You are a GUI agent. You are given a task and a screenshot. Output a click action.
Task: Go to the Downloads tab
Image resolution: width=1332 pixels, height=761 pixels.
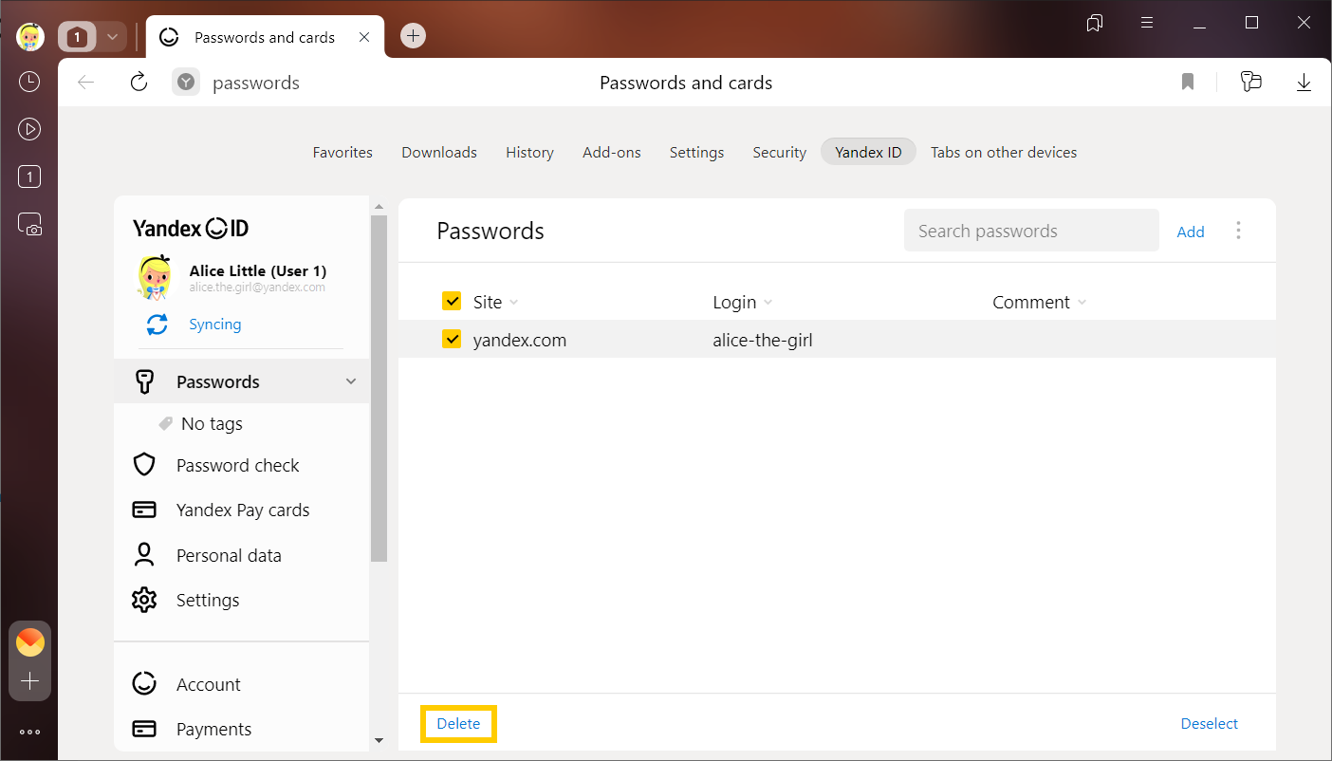point(438,152)
